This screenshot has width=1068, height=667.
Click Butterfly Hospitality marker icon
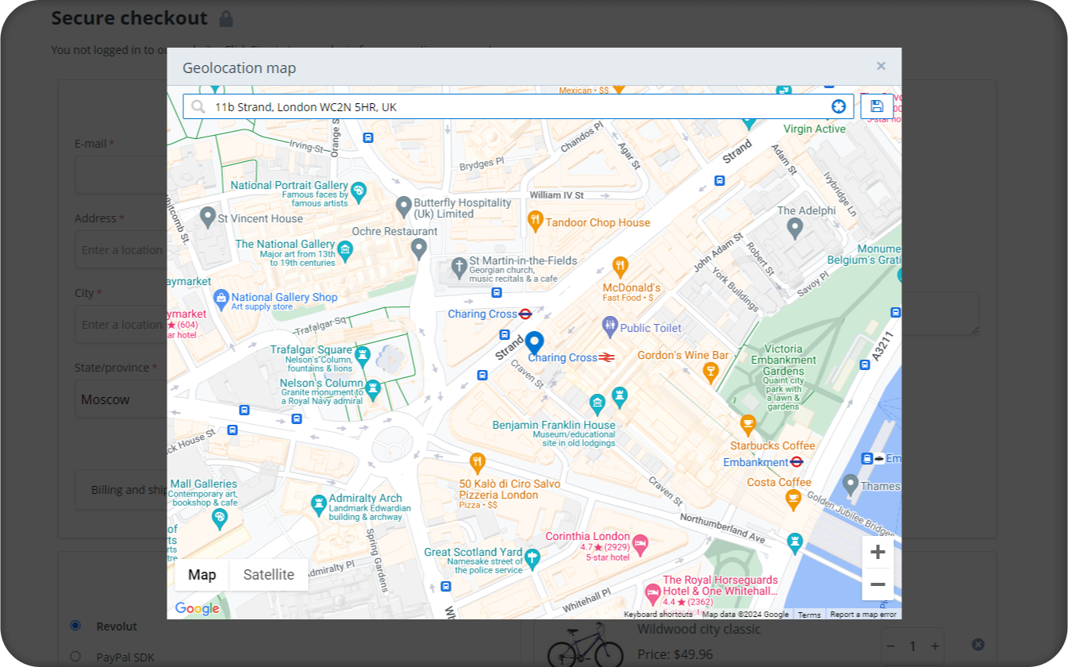tap(403, 207)
